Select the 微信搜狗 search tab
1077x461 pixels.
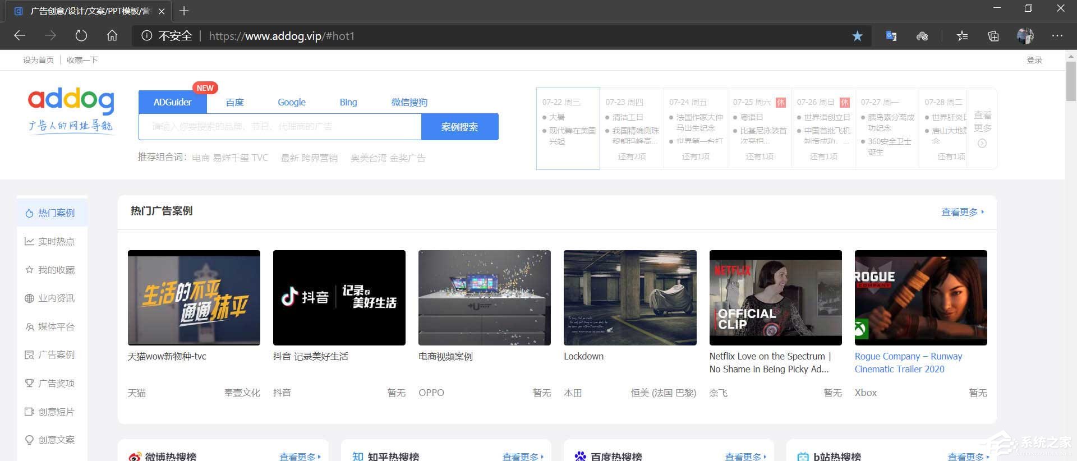[x=409, y=102]
